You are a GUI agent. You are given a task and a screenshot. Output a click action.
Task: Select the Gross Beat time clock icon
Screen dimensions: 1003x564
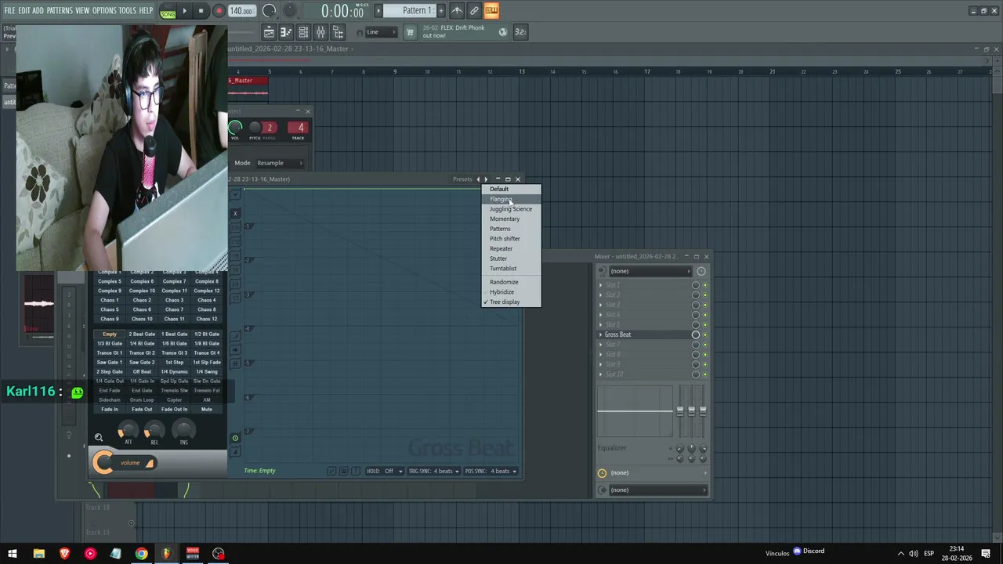[235, 439]
